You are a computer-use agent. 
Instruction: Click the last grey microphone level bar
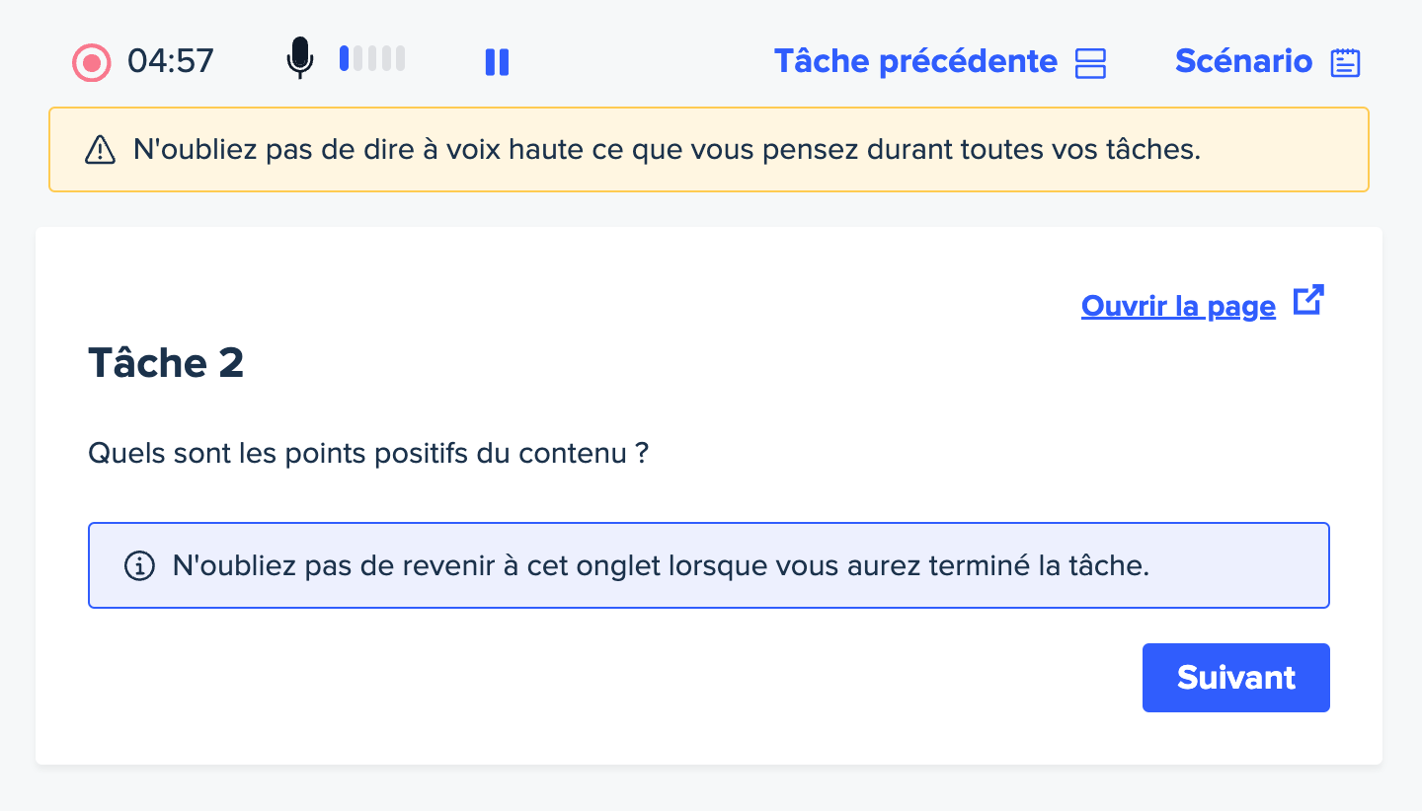point(400,58)
